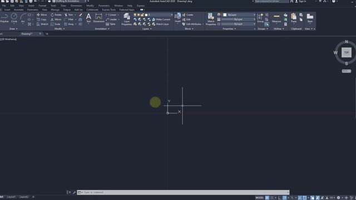The image size is (356, 200).
Task: Click the TOP face of ViewCube
Action: click(347, 52)
